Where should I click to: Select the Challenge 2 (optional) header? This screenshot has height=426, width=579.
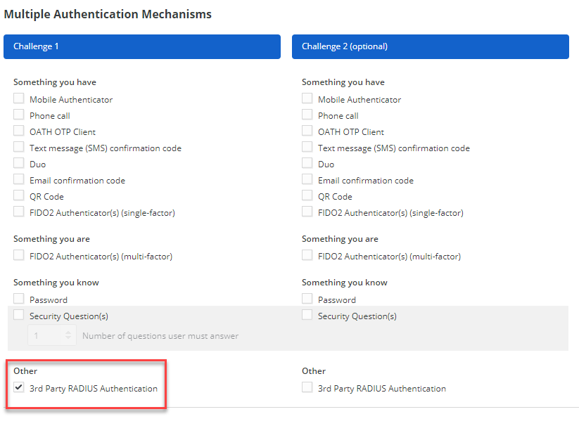431,46
